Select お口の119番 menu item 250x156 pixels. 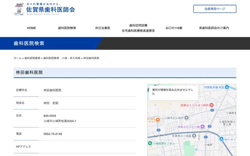pyautogui.click(x=173, y=28)
